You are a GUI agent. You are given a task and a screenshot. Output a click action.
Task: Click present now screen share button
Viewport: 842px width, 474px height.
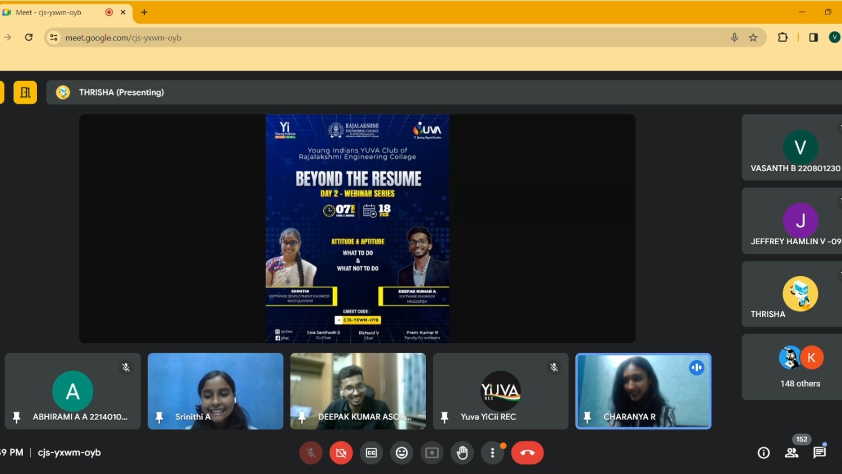point(432,453)
